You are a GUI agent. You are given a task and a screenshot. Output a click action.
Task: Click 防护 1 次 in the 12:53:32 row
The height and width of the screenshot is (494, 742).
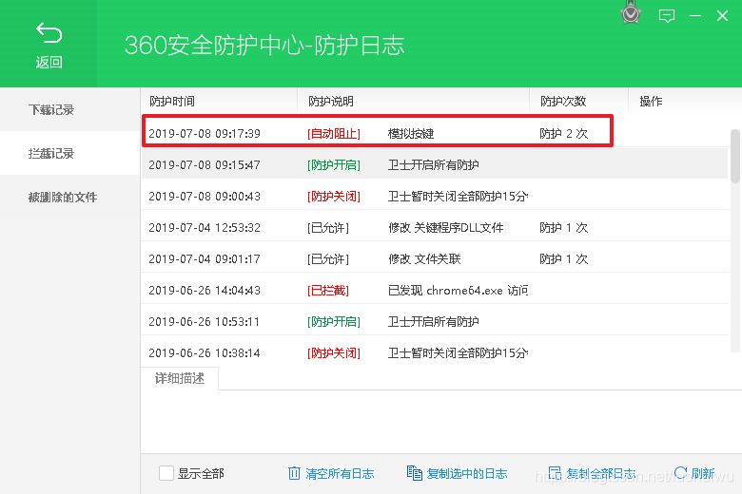563,228
